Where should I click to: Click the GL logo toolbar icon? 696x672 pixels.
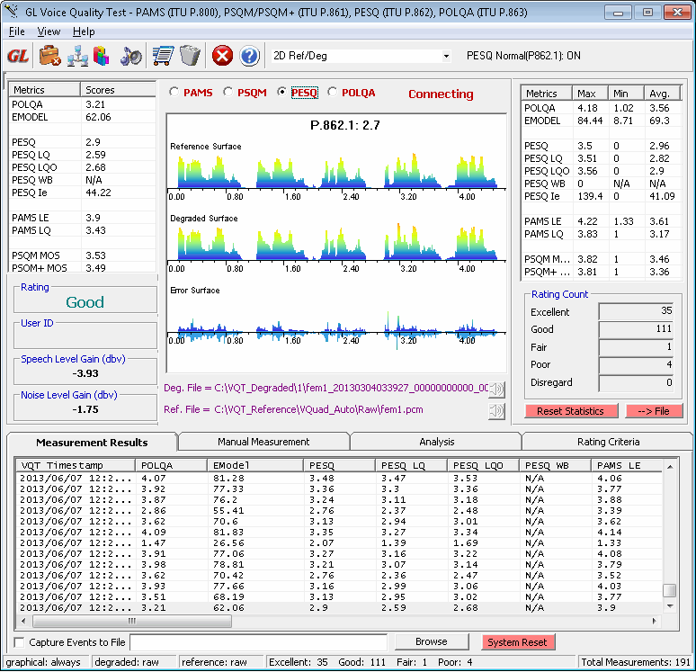click(x=18, y=56)
